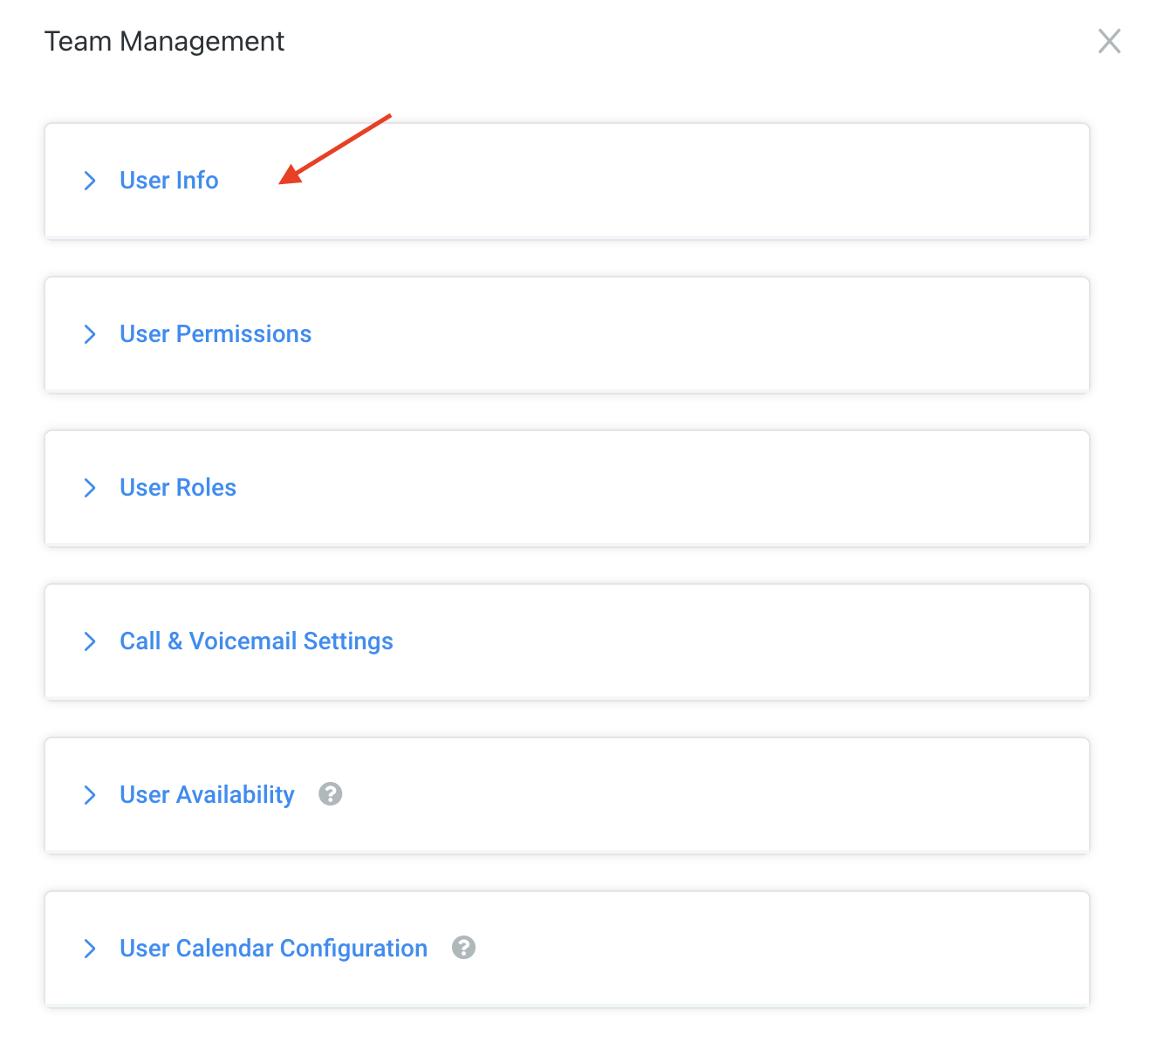Open the User Info section label

(x=169, y=181)
